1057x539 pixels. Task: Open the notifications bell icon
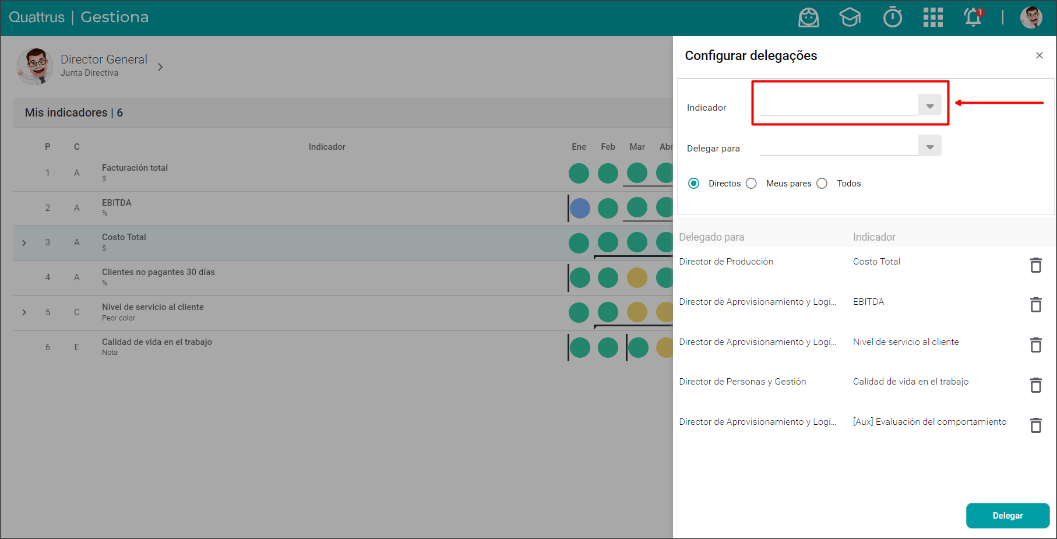(973, 17)
